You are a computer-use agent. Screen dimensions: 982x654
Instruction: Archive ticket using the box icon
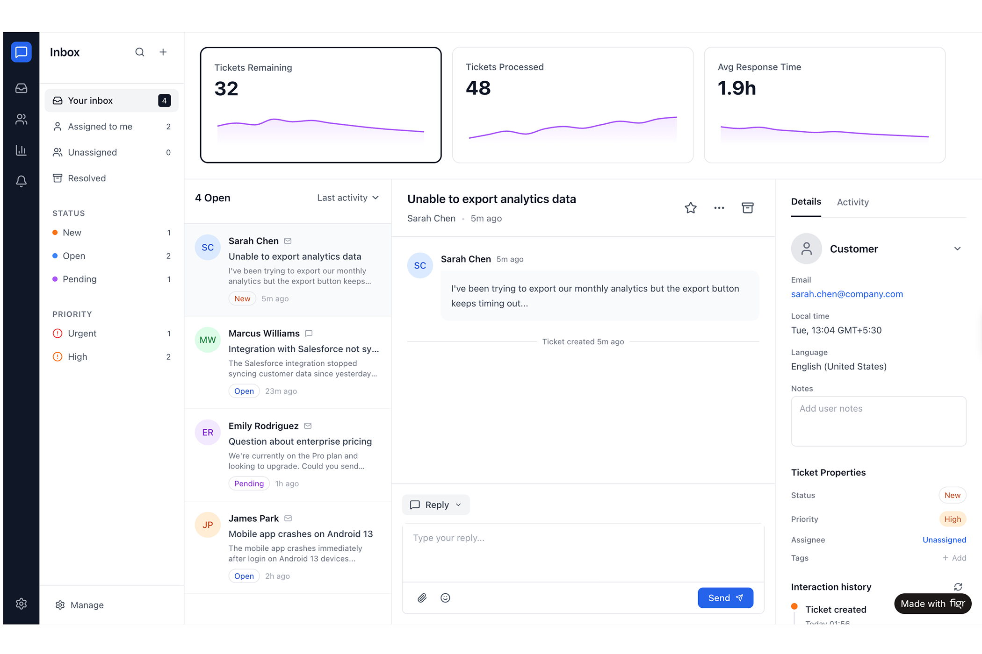[747, 208]
